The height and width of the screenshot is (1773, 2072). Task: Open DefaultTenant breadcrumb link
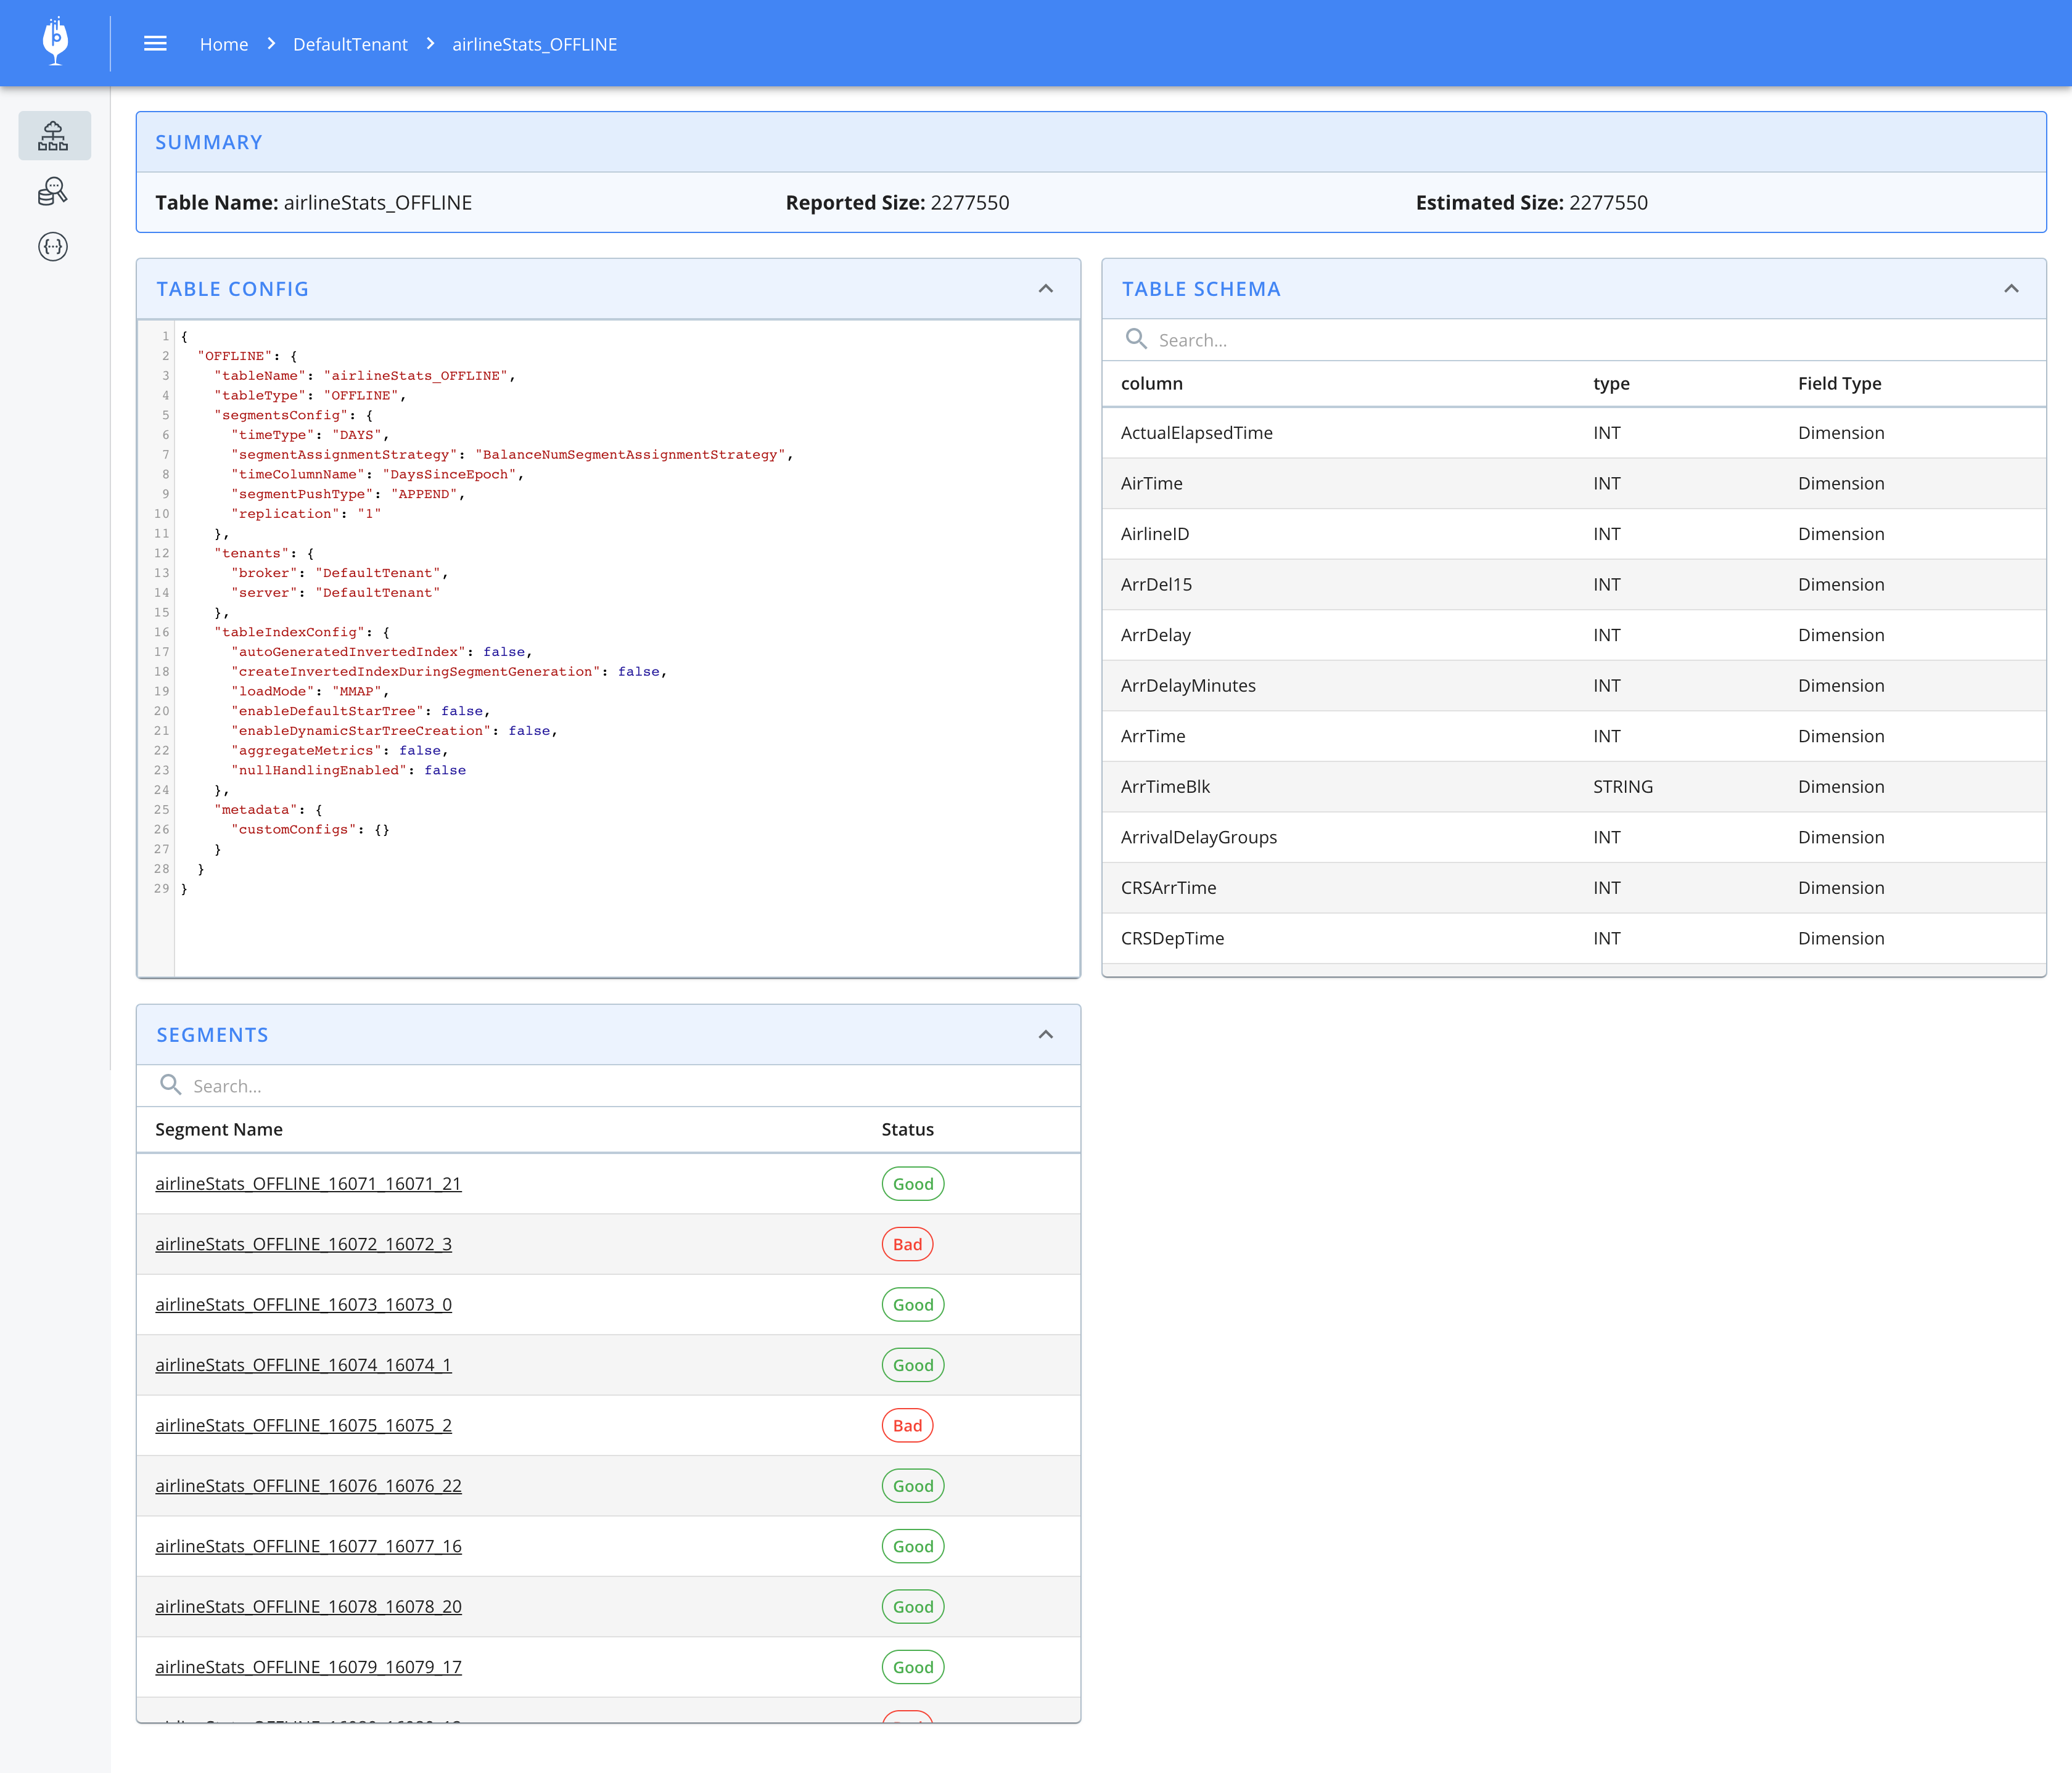click(350, 44)
